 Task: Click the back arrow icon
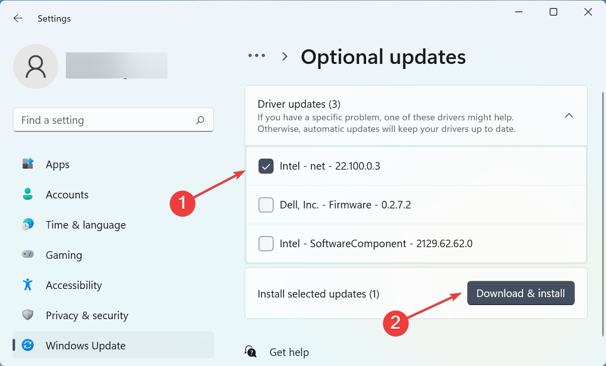[x=18, y=19]
